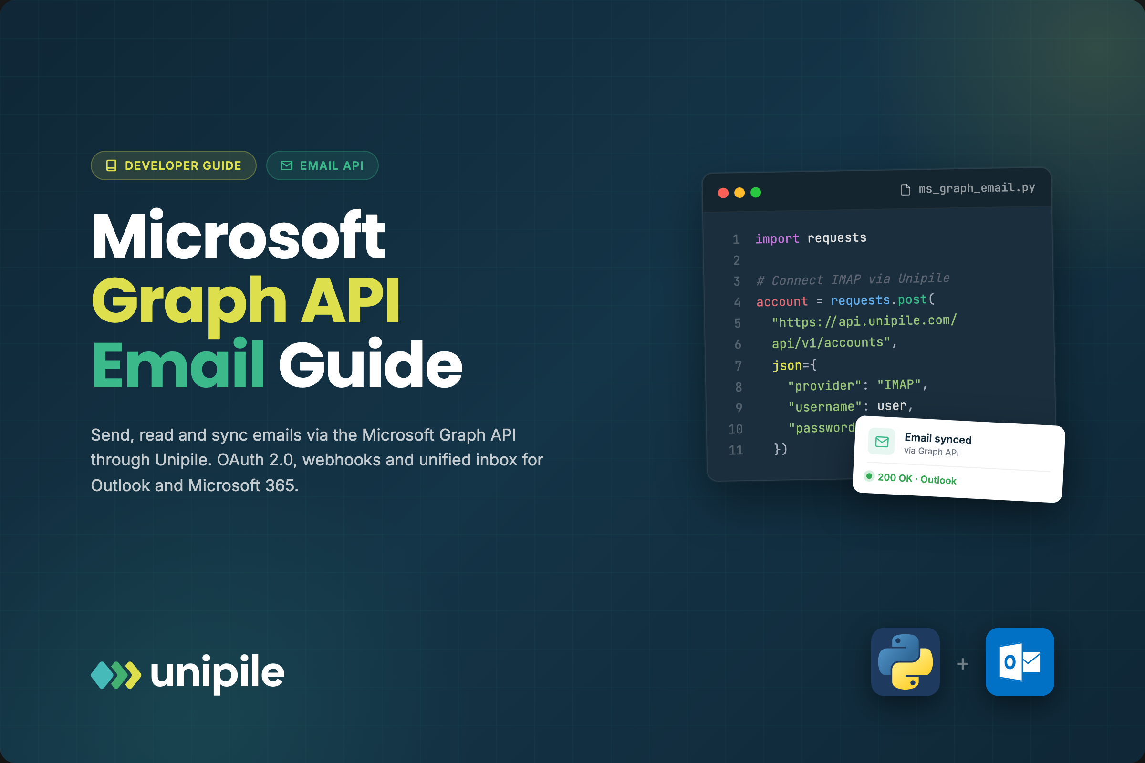Click the 'import requests' code line
This screenshot has height=763, width=1145.
[811, 238]
